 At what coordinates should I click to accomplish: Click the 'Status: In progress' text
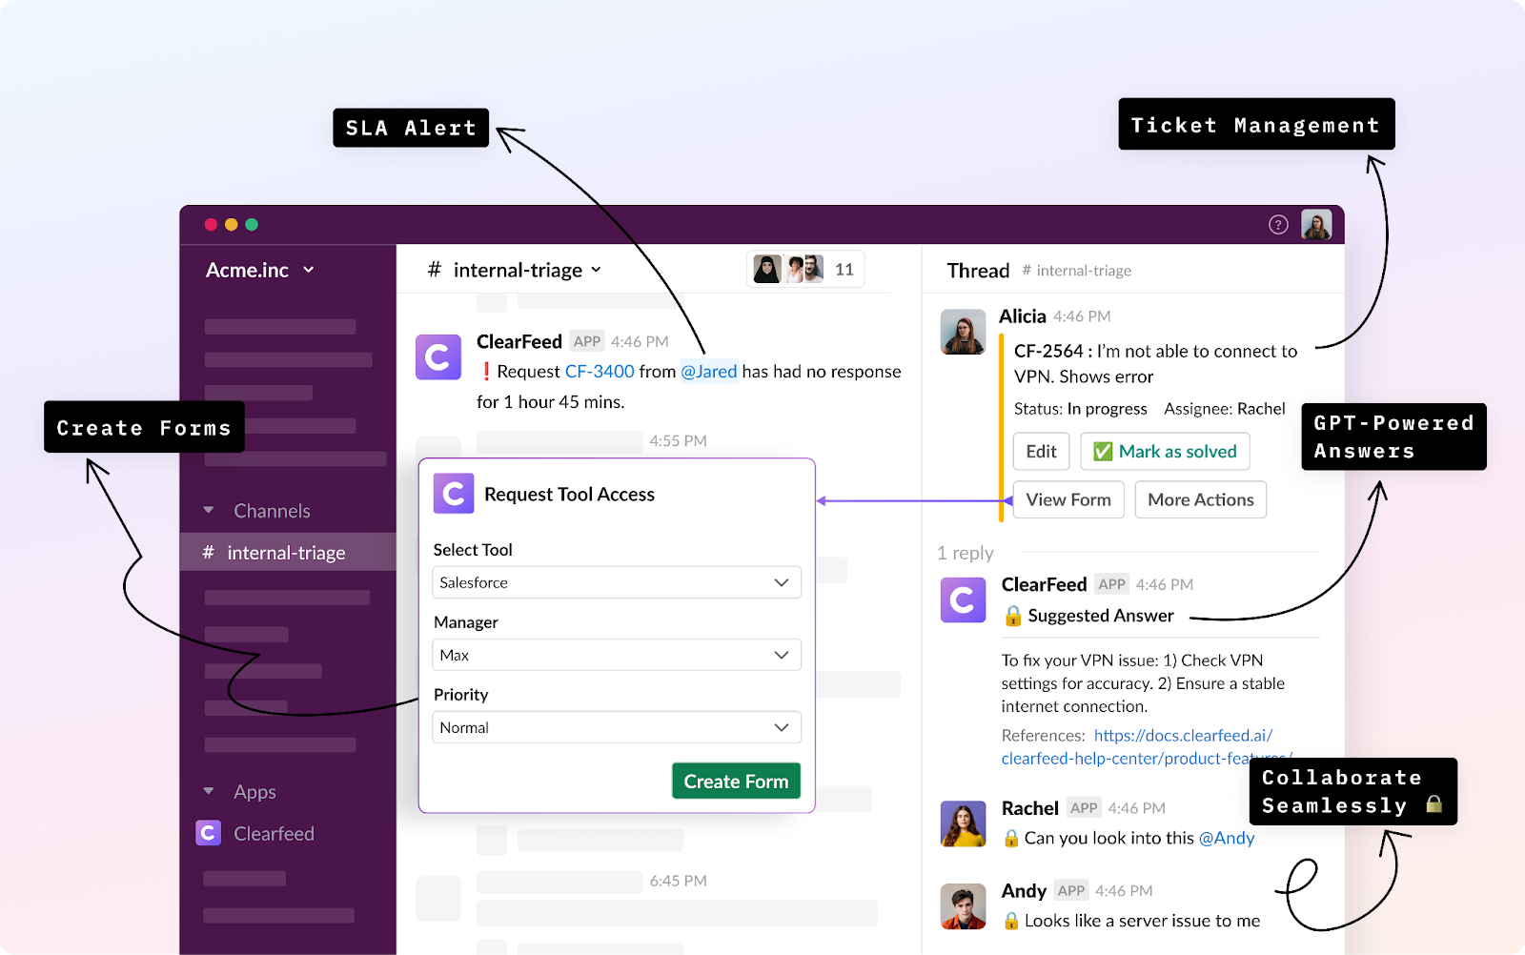[x=1081, y=409]
